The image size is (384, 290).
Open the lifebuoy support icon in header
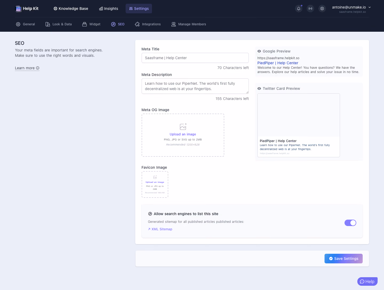pyautogui.click(x=322, y=9)
